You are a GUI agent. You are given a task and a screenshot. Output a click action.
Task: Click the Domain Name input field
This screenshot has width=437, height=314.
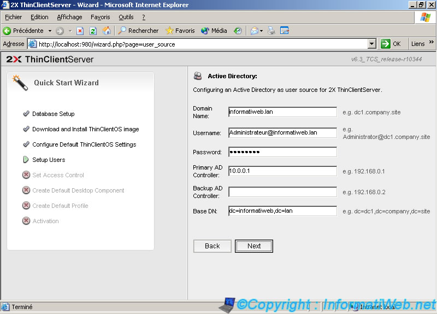point(282,112)
